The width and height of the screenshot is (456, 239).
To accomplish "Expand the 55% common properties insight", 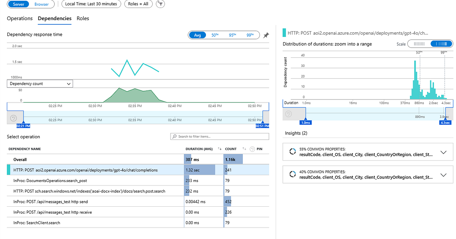I will (443, 152).
